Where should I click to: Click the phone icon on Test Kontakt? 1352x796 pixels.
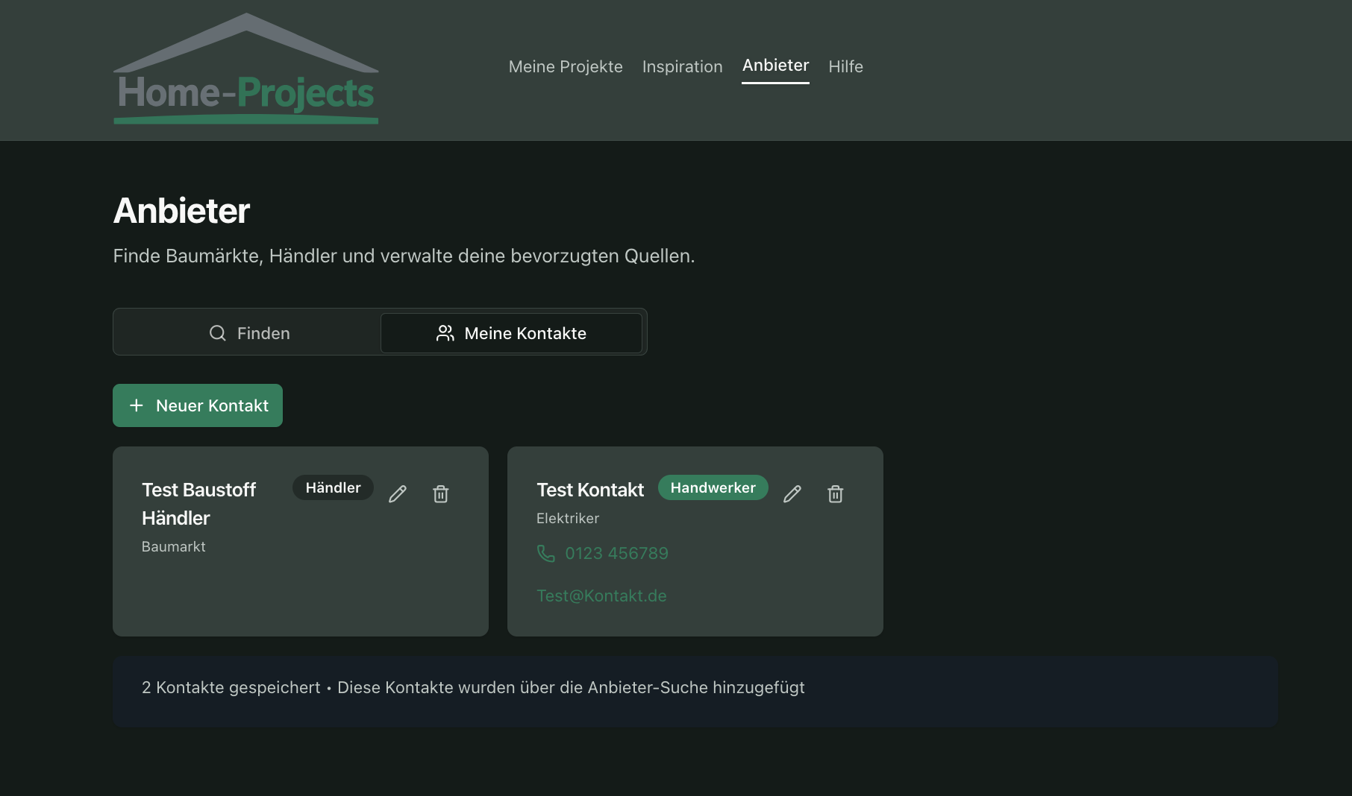(x=546, y=553)
